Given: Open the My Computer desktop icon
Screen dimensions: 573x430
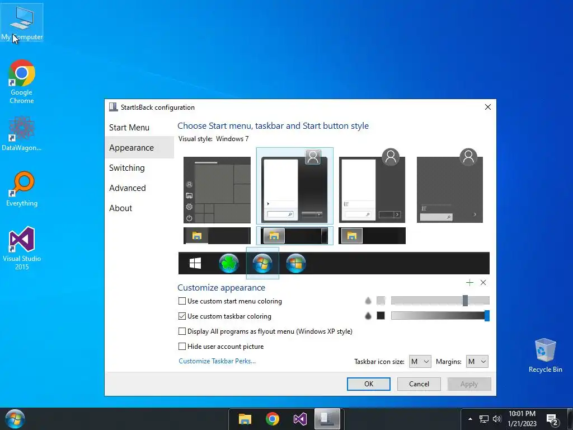Looking at the screenshot, I should point(22,22).
